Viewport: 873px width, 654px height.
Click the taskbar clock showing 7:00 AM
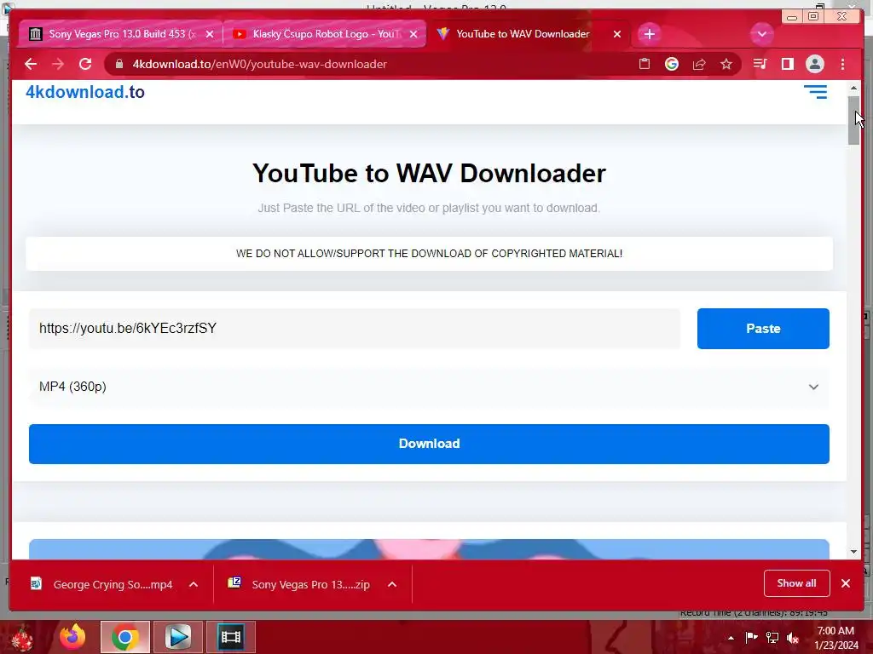(x=836, y=638)
